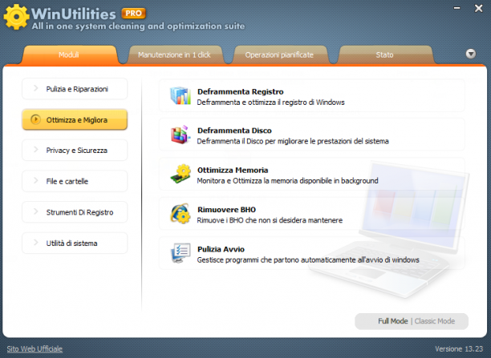The width and height of the screenshot is (491, 358).
Task: Choose the Strumenti Di Registro category
Action: click(x=75, y=212)
